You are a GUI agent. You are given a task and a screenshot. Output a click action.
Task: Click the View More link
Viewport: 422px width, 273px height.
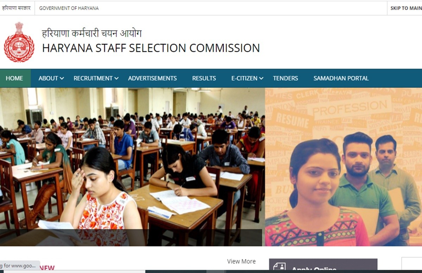(x=241, y=261)
